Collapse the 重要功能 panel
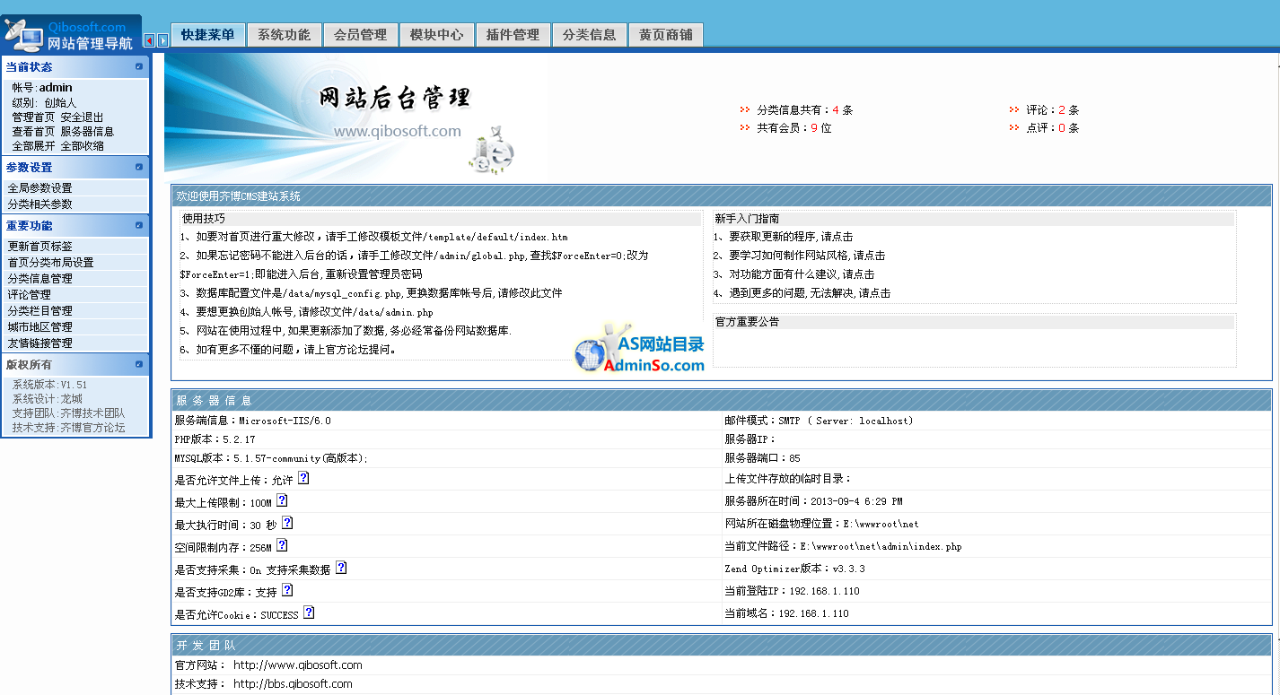This screenshot has height=695, width=1280. tap(139, 225)
